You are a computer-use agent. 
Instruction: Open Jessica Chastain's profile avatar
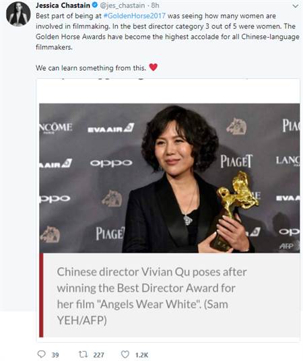tap(18, 14)
